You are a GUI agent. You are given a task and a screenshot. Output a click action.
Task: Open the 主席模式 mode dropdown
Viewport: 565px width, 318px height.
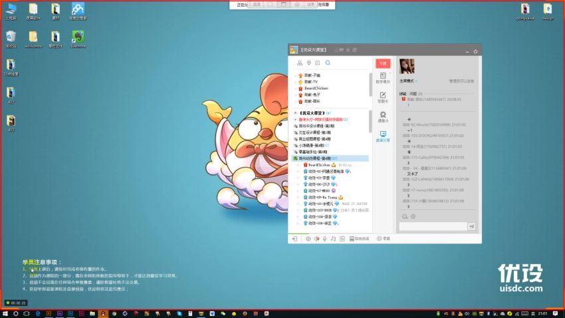408,81
